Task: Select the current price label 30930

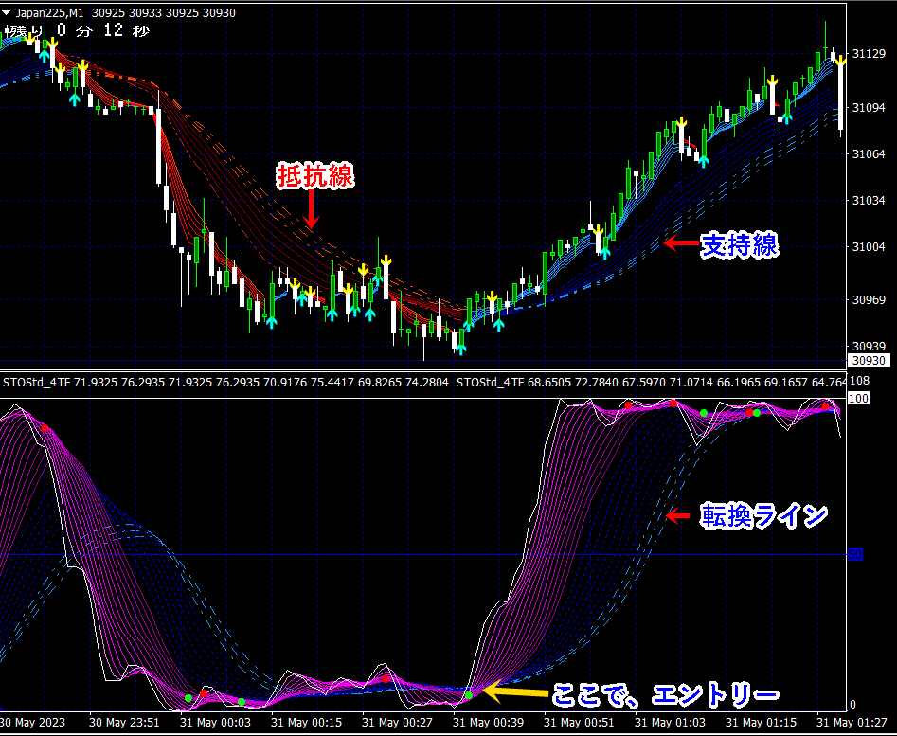Action: coord(869,360)
